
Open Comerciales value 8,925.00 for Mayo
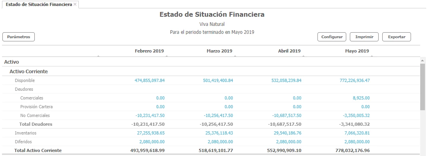click(361, 98)
